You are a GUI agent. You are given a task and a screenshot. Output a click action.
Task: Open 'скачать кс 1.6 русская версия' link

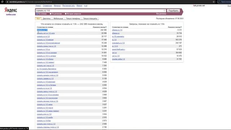(x=48, y=43)
